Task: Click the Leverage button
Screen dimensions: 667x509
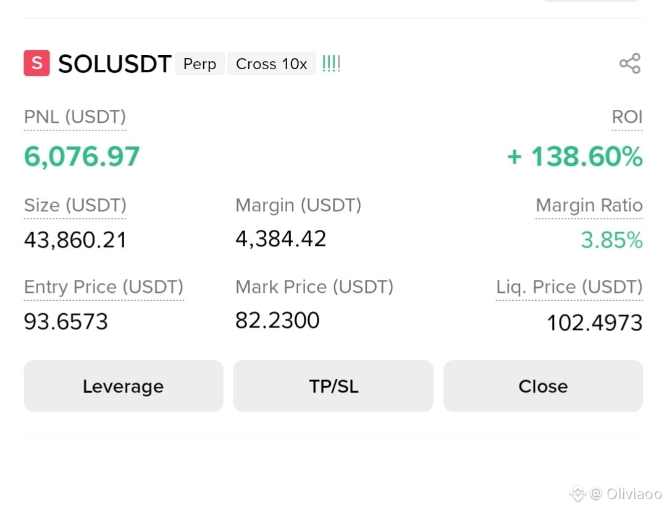Action: click(x=124, y=386)
